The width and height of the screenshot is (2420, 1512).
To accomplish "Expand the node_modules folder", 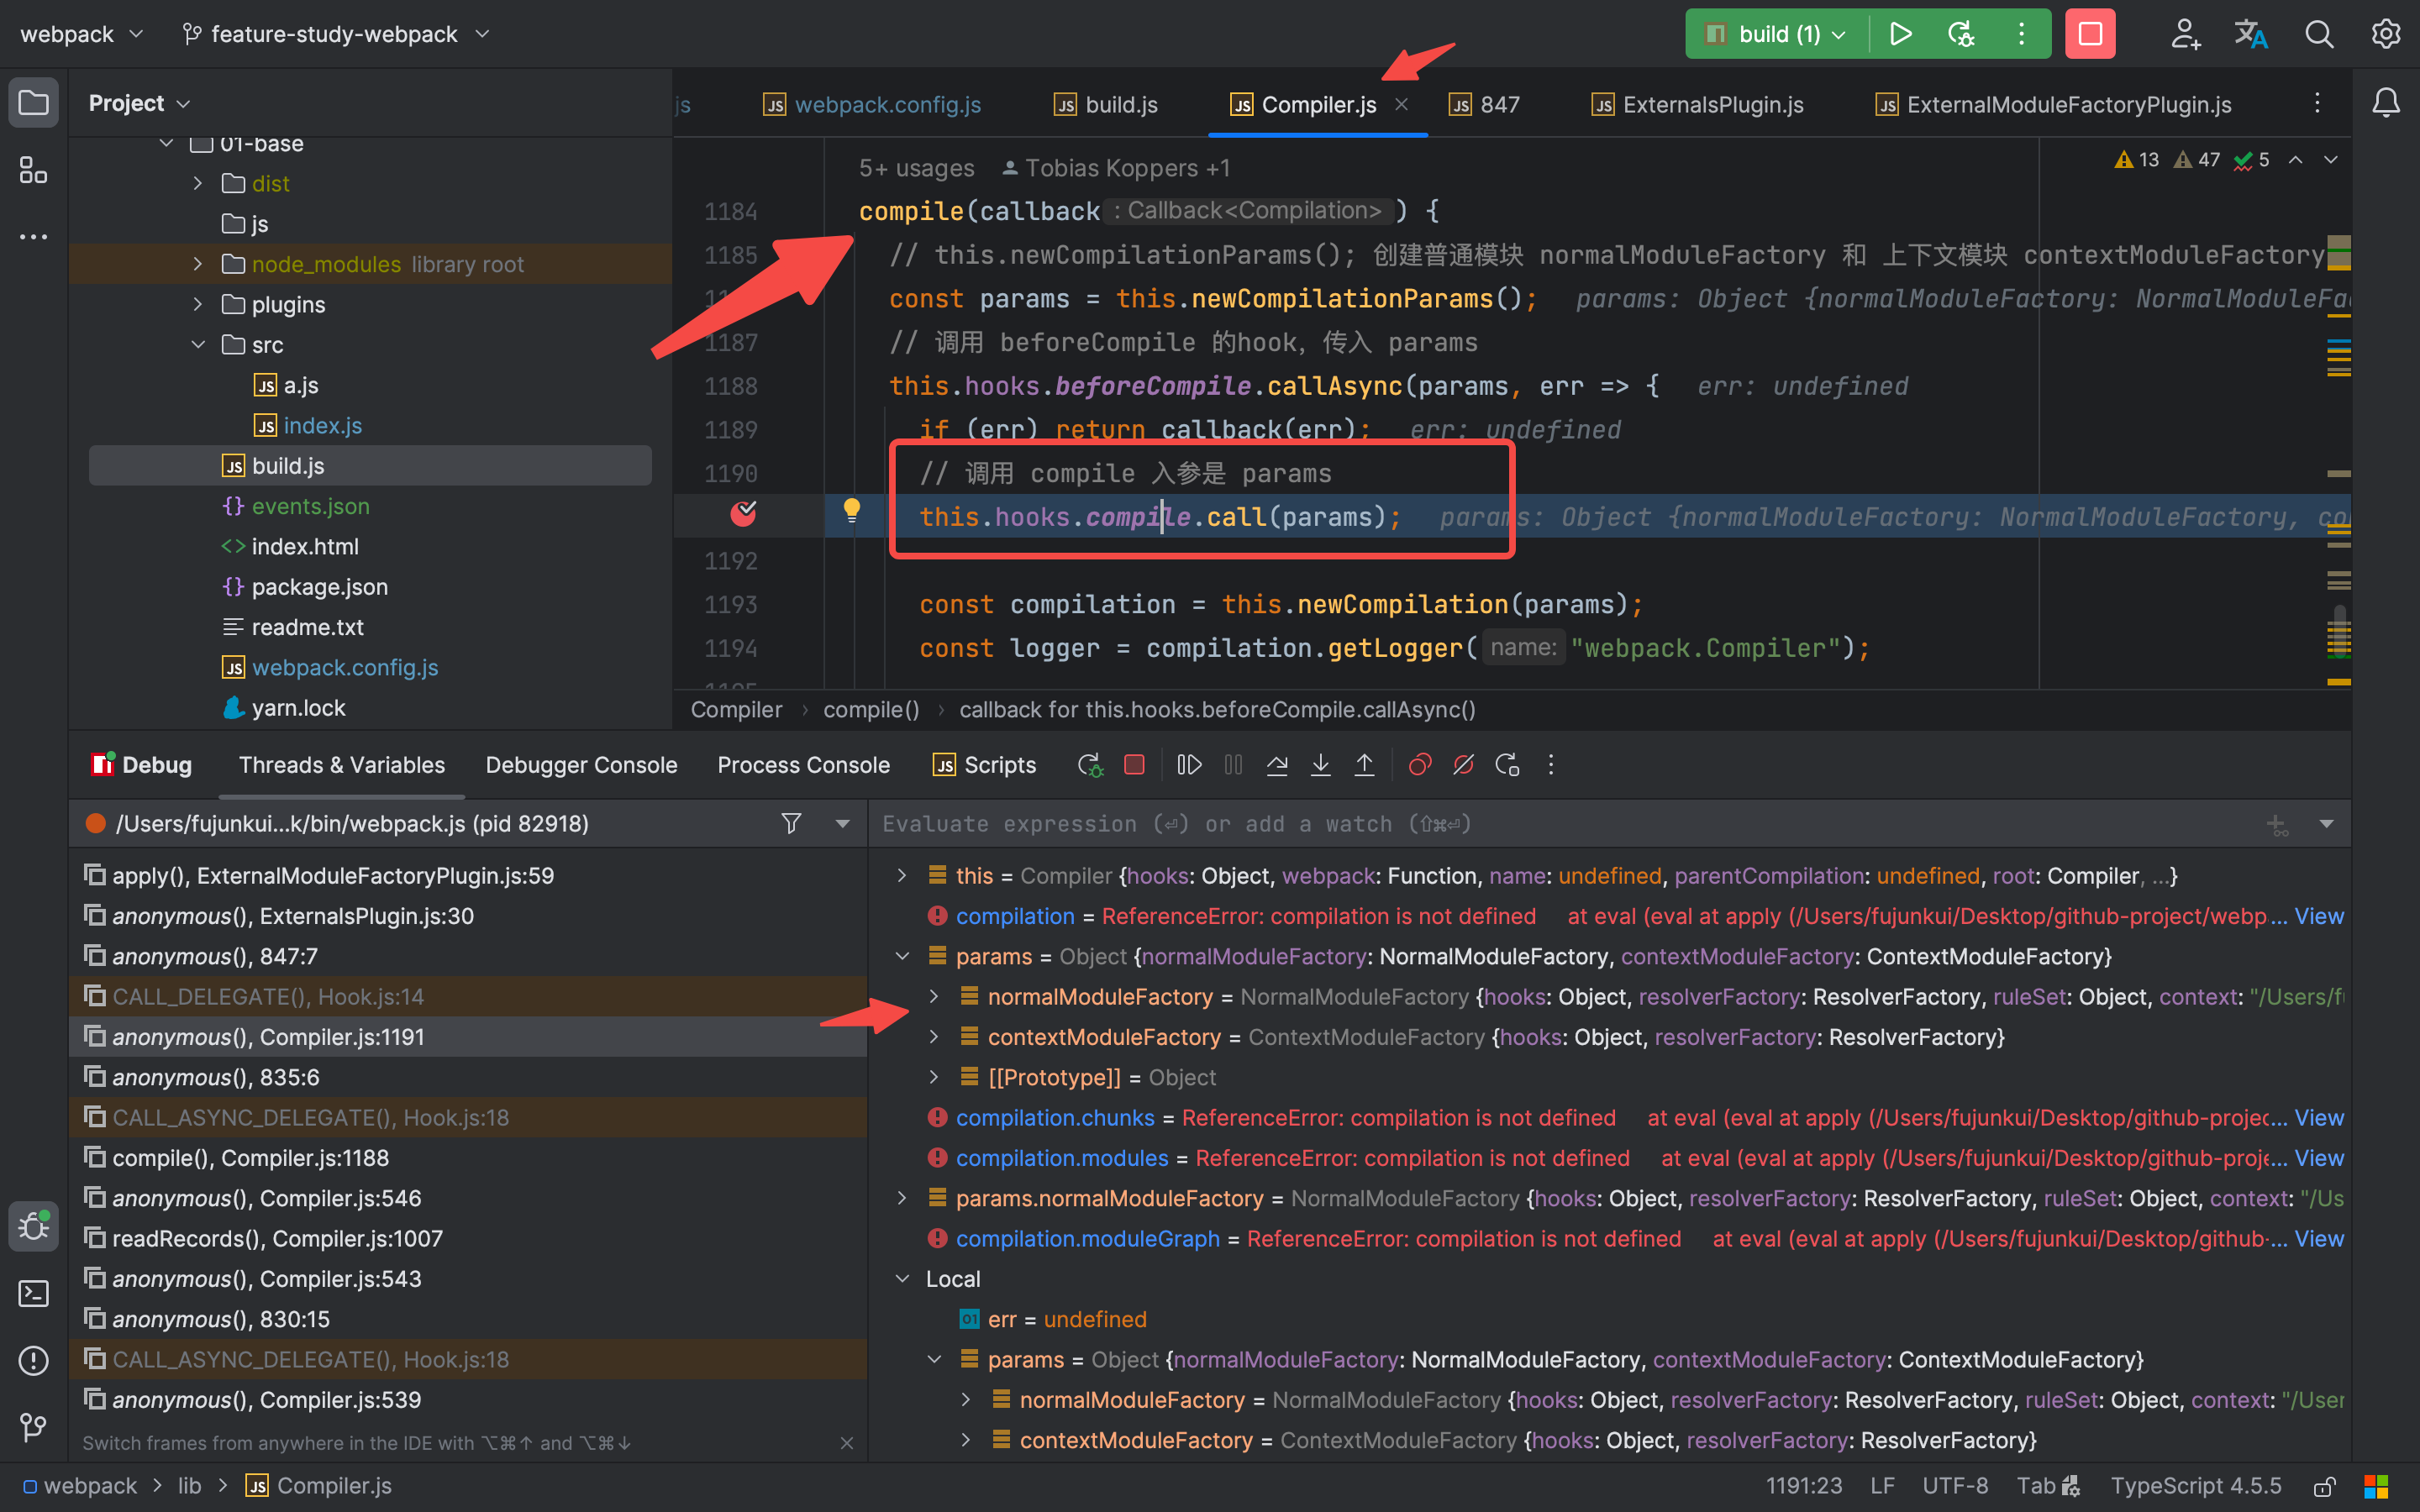I will coord(198,264).
